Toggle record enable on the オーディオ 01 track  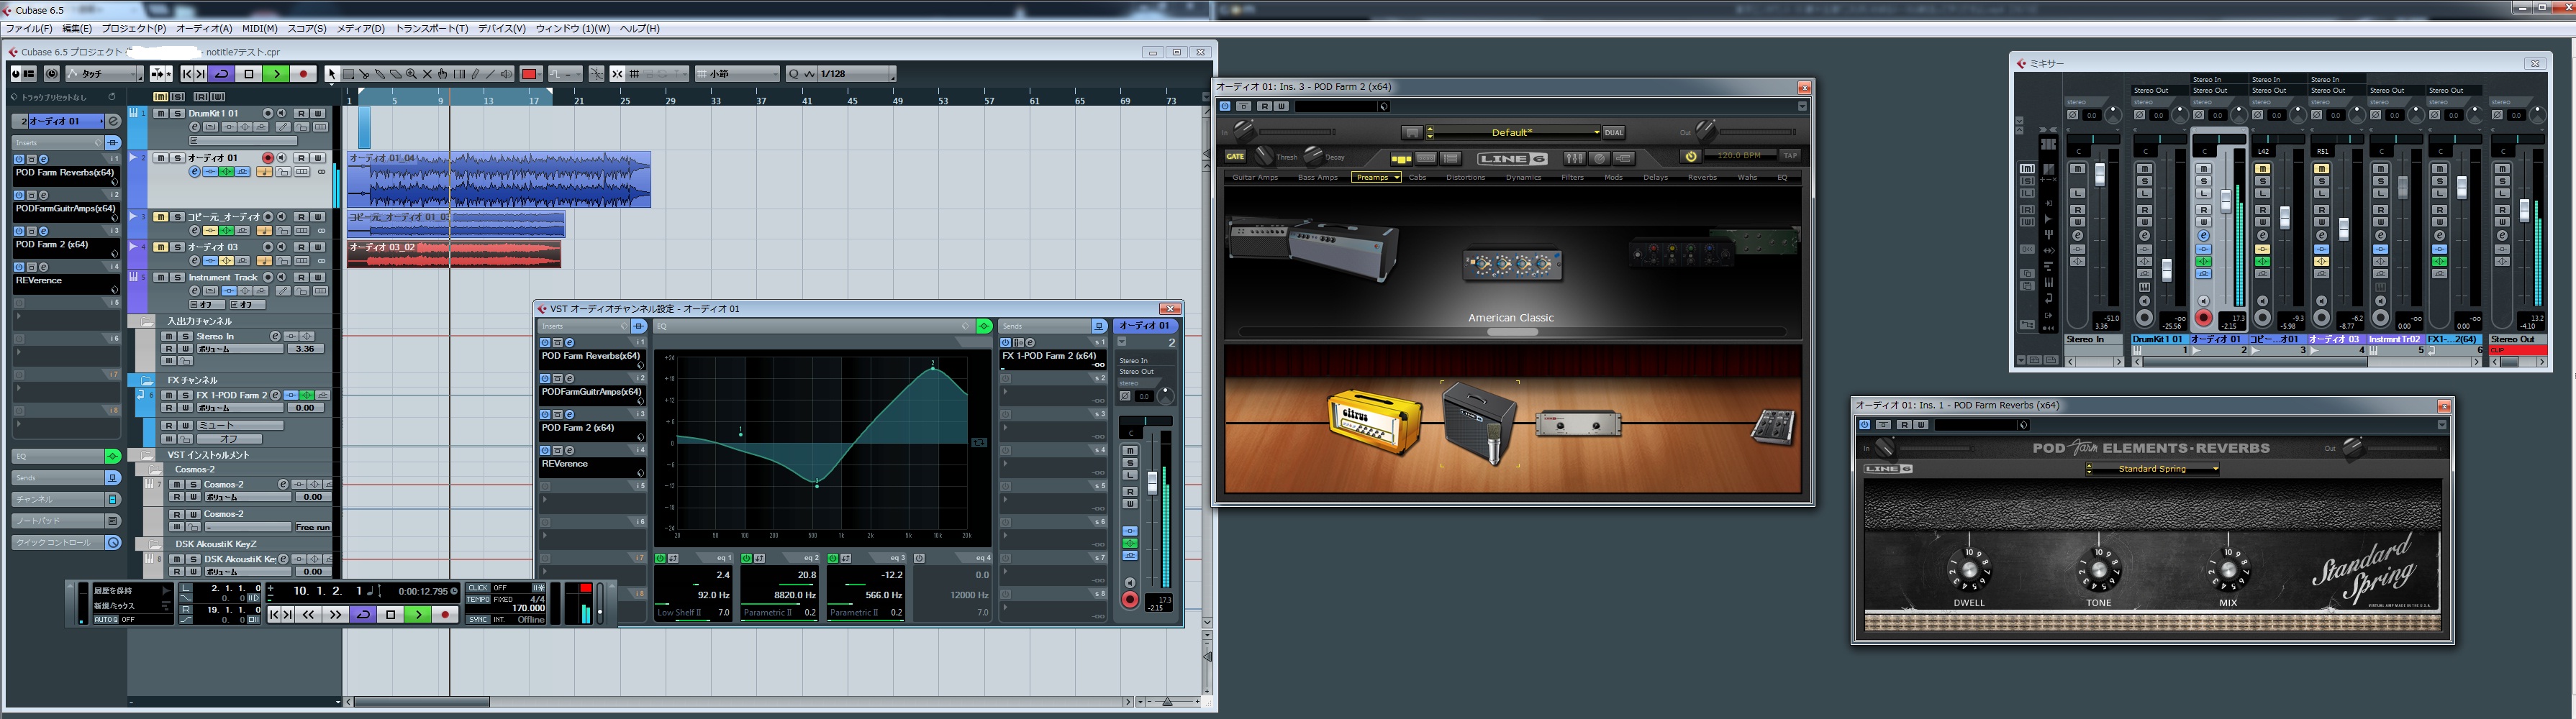click(x=268, y=157)
